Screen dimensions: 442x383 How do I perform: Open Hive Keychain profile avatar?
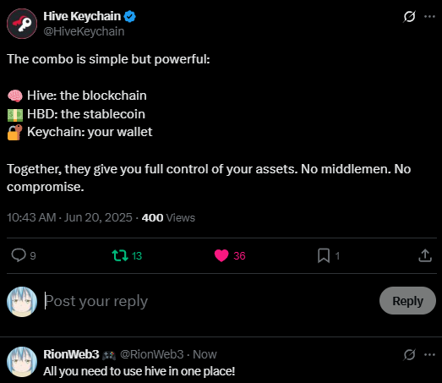click(22, 24)
